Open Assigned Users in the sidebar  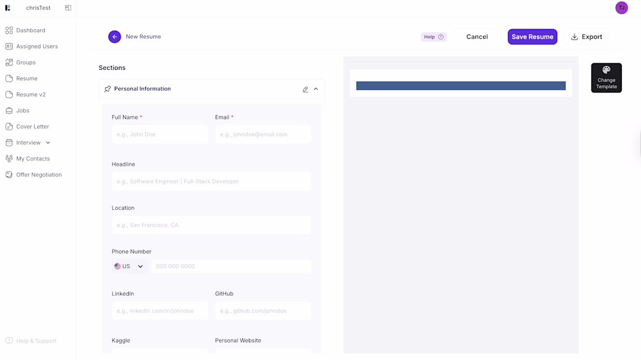(x=38, y=46)
